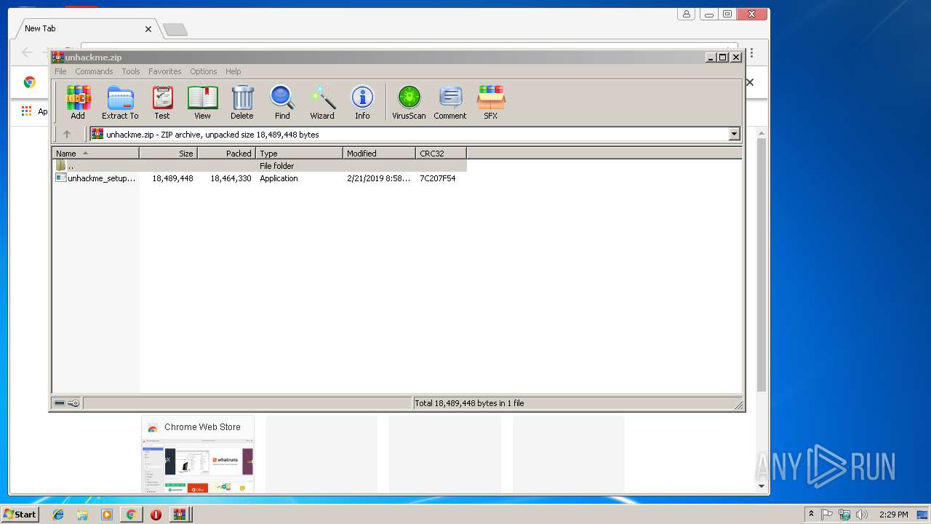931x524 pixels.
Task: Click the Delete trash icon
Action: pyautogui.click(x=242, y=103)
